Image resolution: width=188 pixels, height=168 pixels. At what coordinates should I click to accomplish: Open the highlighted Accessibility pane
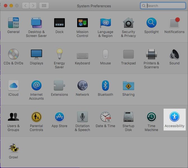pyautogui.click(x=175, y=120)
